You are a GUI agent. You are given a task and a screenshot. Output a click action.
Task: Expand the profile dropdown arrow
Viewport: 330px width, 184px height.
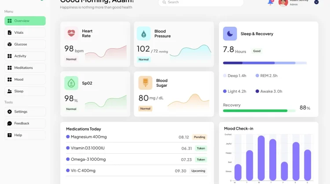(316, 2)
